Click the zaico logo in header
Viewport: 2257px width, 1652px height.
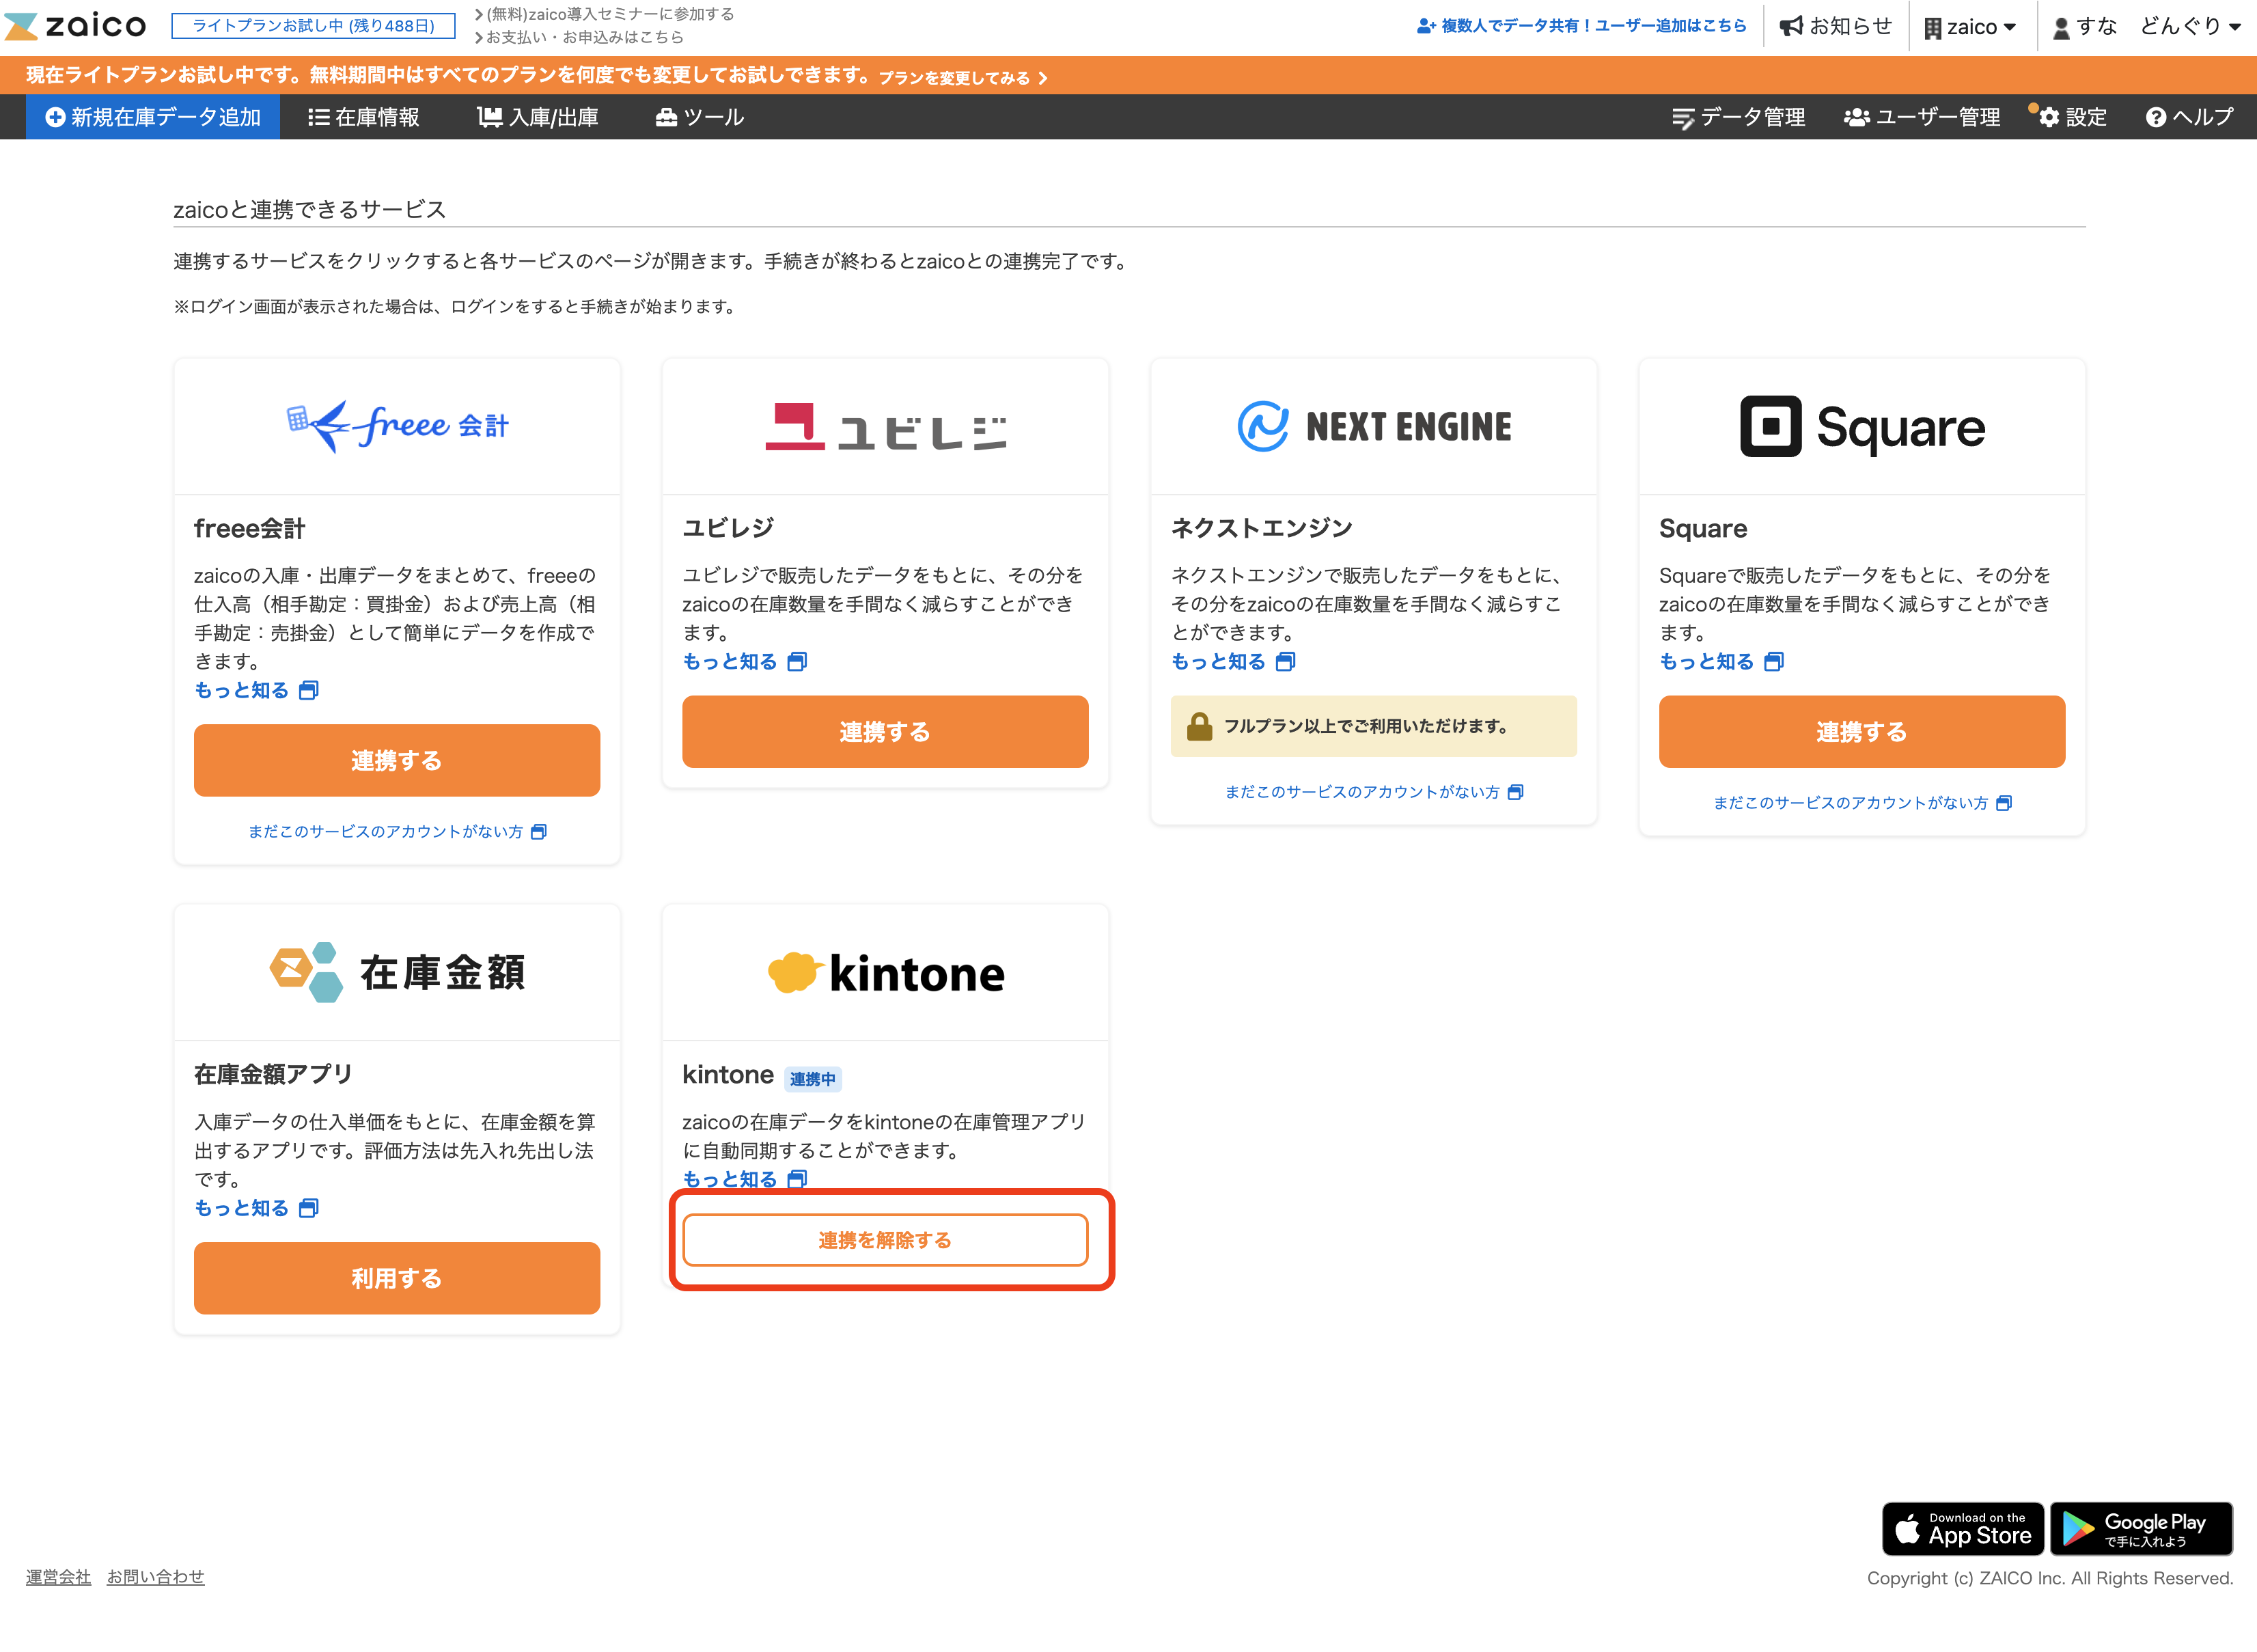[x=76, y=26]
